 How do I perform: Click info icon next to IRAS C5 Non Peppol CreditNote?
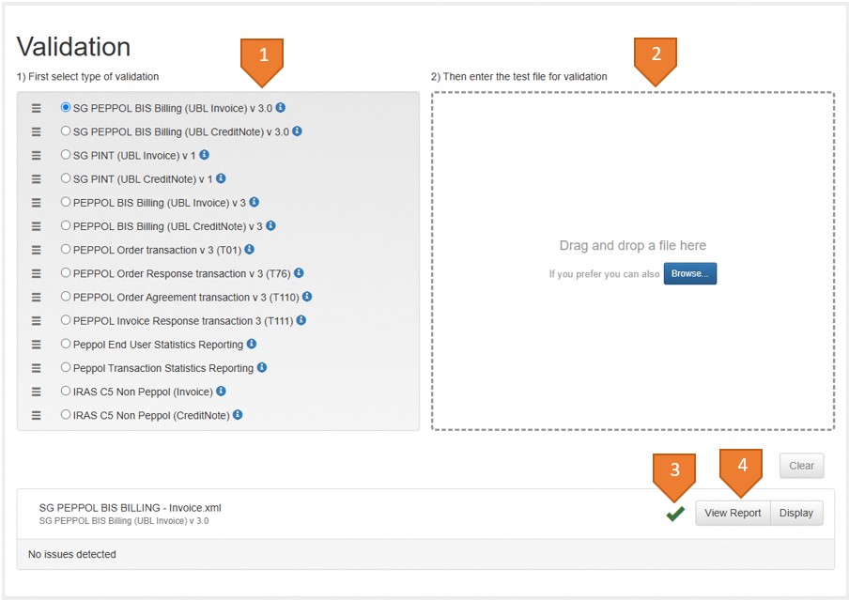[238, 415]
